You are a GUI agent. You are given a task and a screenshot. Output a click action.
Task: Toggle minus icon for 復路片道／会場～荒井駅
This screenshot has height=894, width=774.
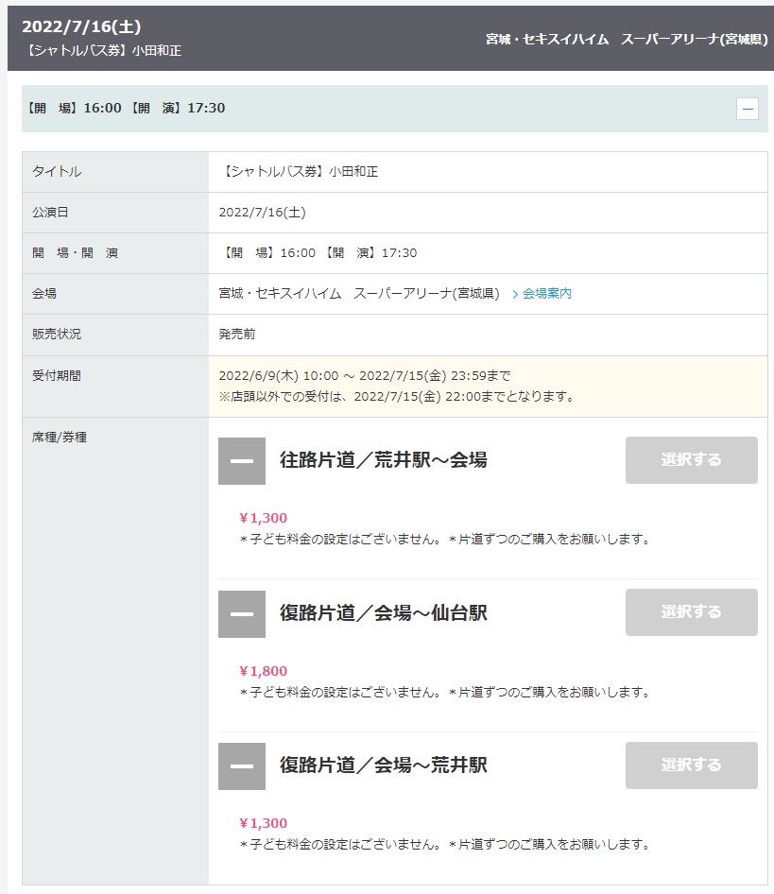(x=242, y=765)
